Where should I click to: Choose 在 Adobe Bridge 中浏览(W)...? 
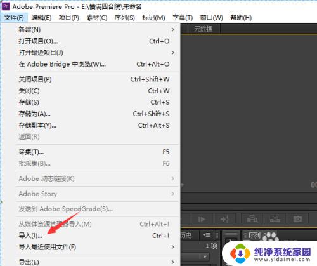pos(94,64)
